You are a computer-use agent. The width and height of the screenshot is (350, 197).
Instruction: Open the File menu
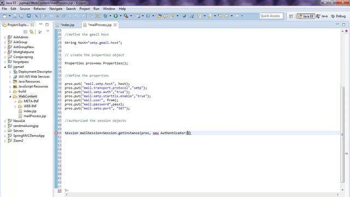(4, 9)
